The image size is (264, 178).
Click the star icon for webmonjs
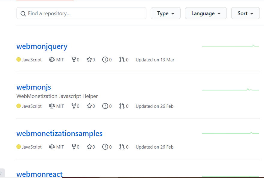tap(89, 106)
